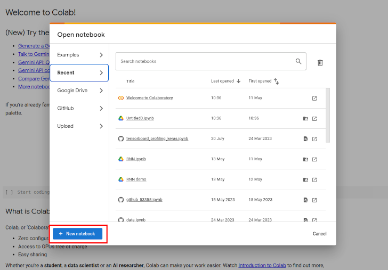Click the Last opened column header
The width and height of the screenshot is (388, 270).
pos(222,81)
